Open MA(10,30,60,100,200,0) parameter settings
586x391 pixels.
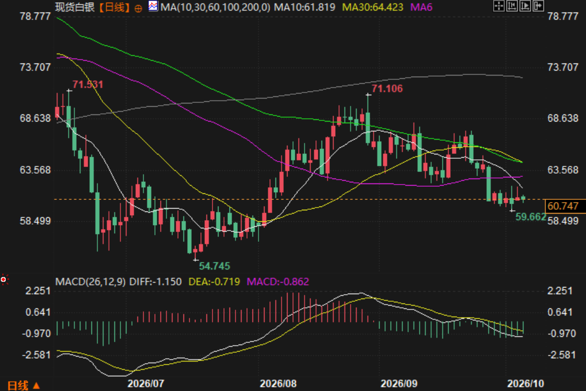click(215, 7)
